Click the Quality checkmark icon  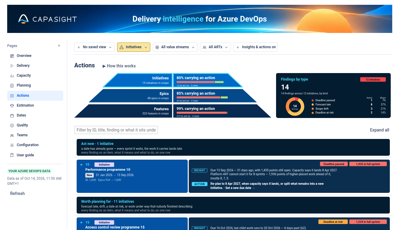[12, 125]
